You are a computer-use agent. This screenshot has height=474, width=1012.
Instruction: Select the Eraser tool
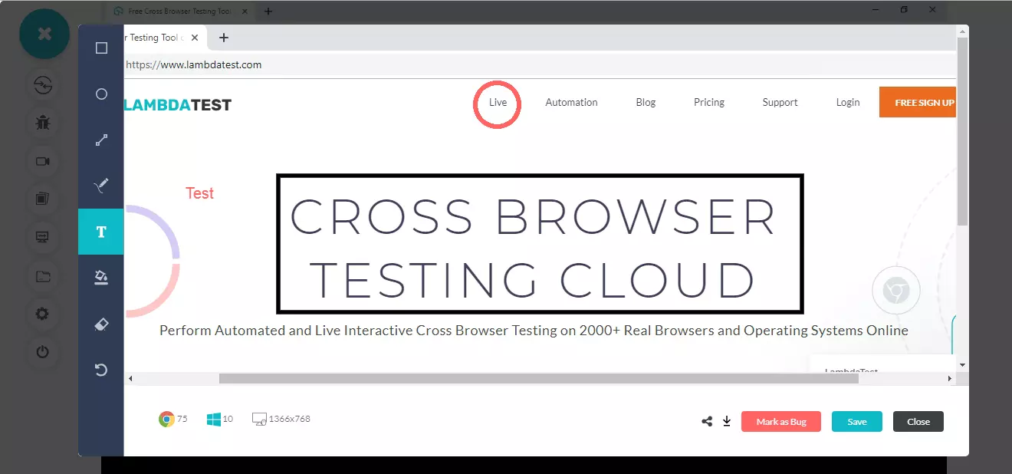tap(100, 324)
